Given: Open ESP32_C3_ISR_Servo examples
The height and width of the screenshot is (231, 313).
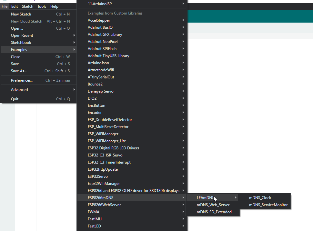Looking at the screenshot, I should point(132,155).
